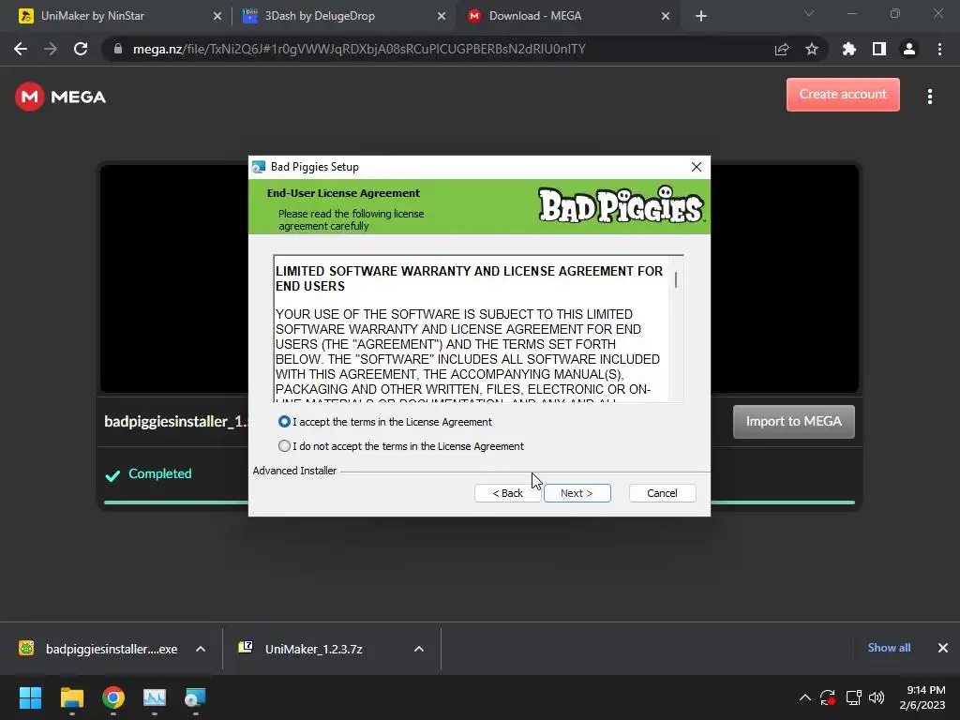Click the MEGA logo
960x720 pixels.
[60, 97]
